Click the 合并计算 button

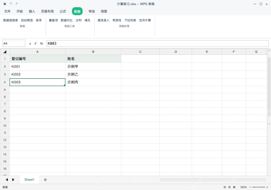[145, 21]
